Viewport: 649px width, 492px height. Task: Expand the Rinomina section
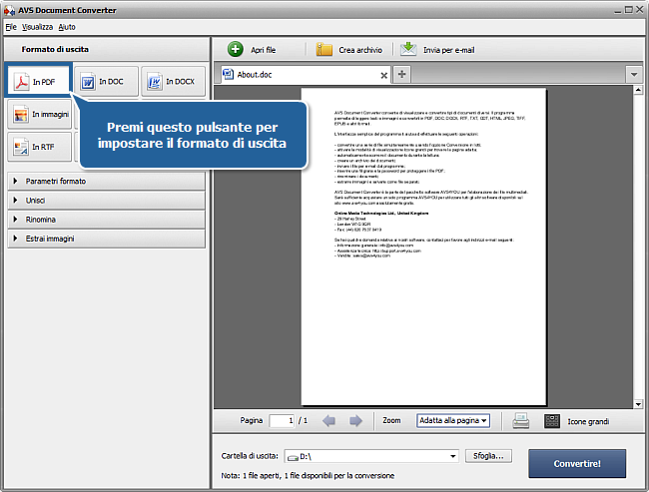[x=107, y=220]
